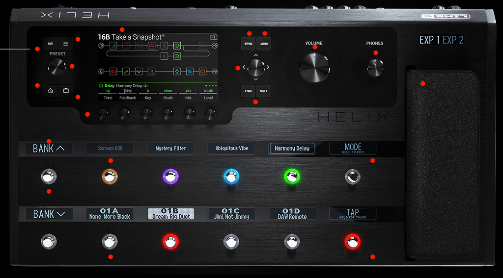Step on the footswitch under 01D DAW Remote
The height and width of the screenshot is (278, 503).
[292, 242]
